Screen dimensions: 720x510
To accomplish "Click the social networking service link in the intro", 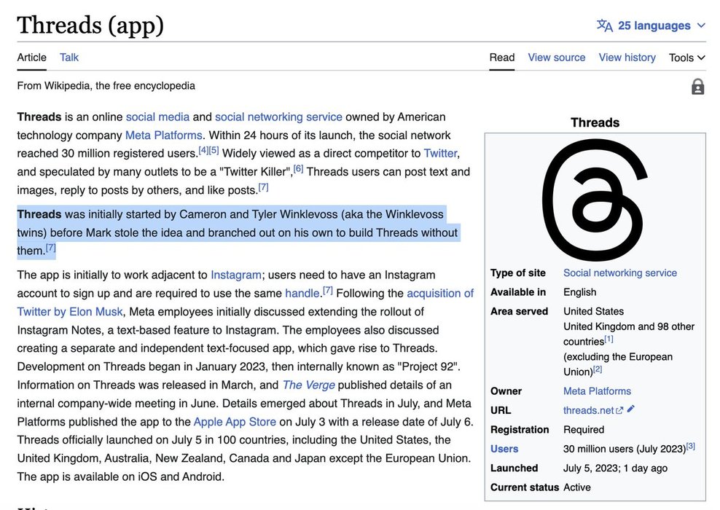I will click(x=278, y=117).
